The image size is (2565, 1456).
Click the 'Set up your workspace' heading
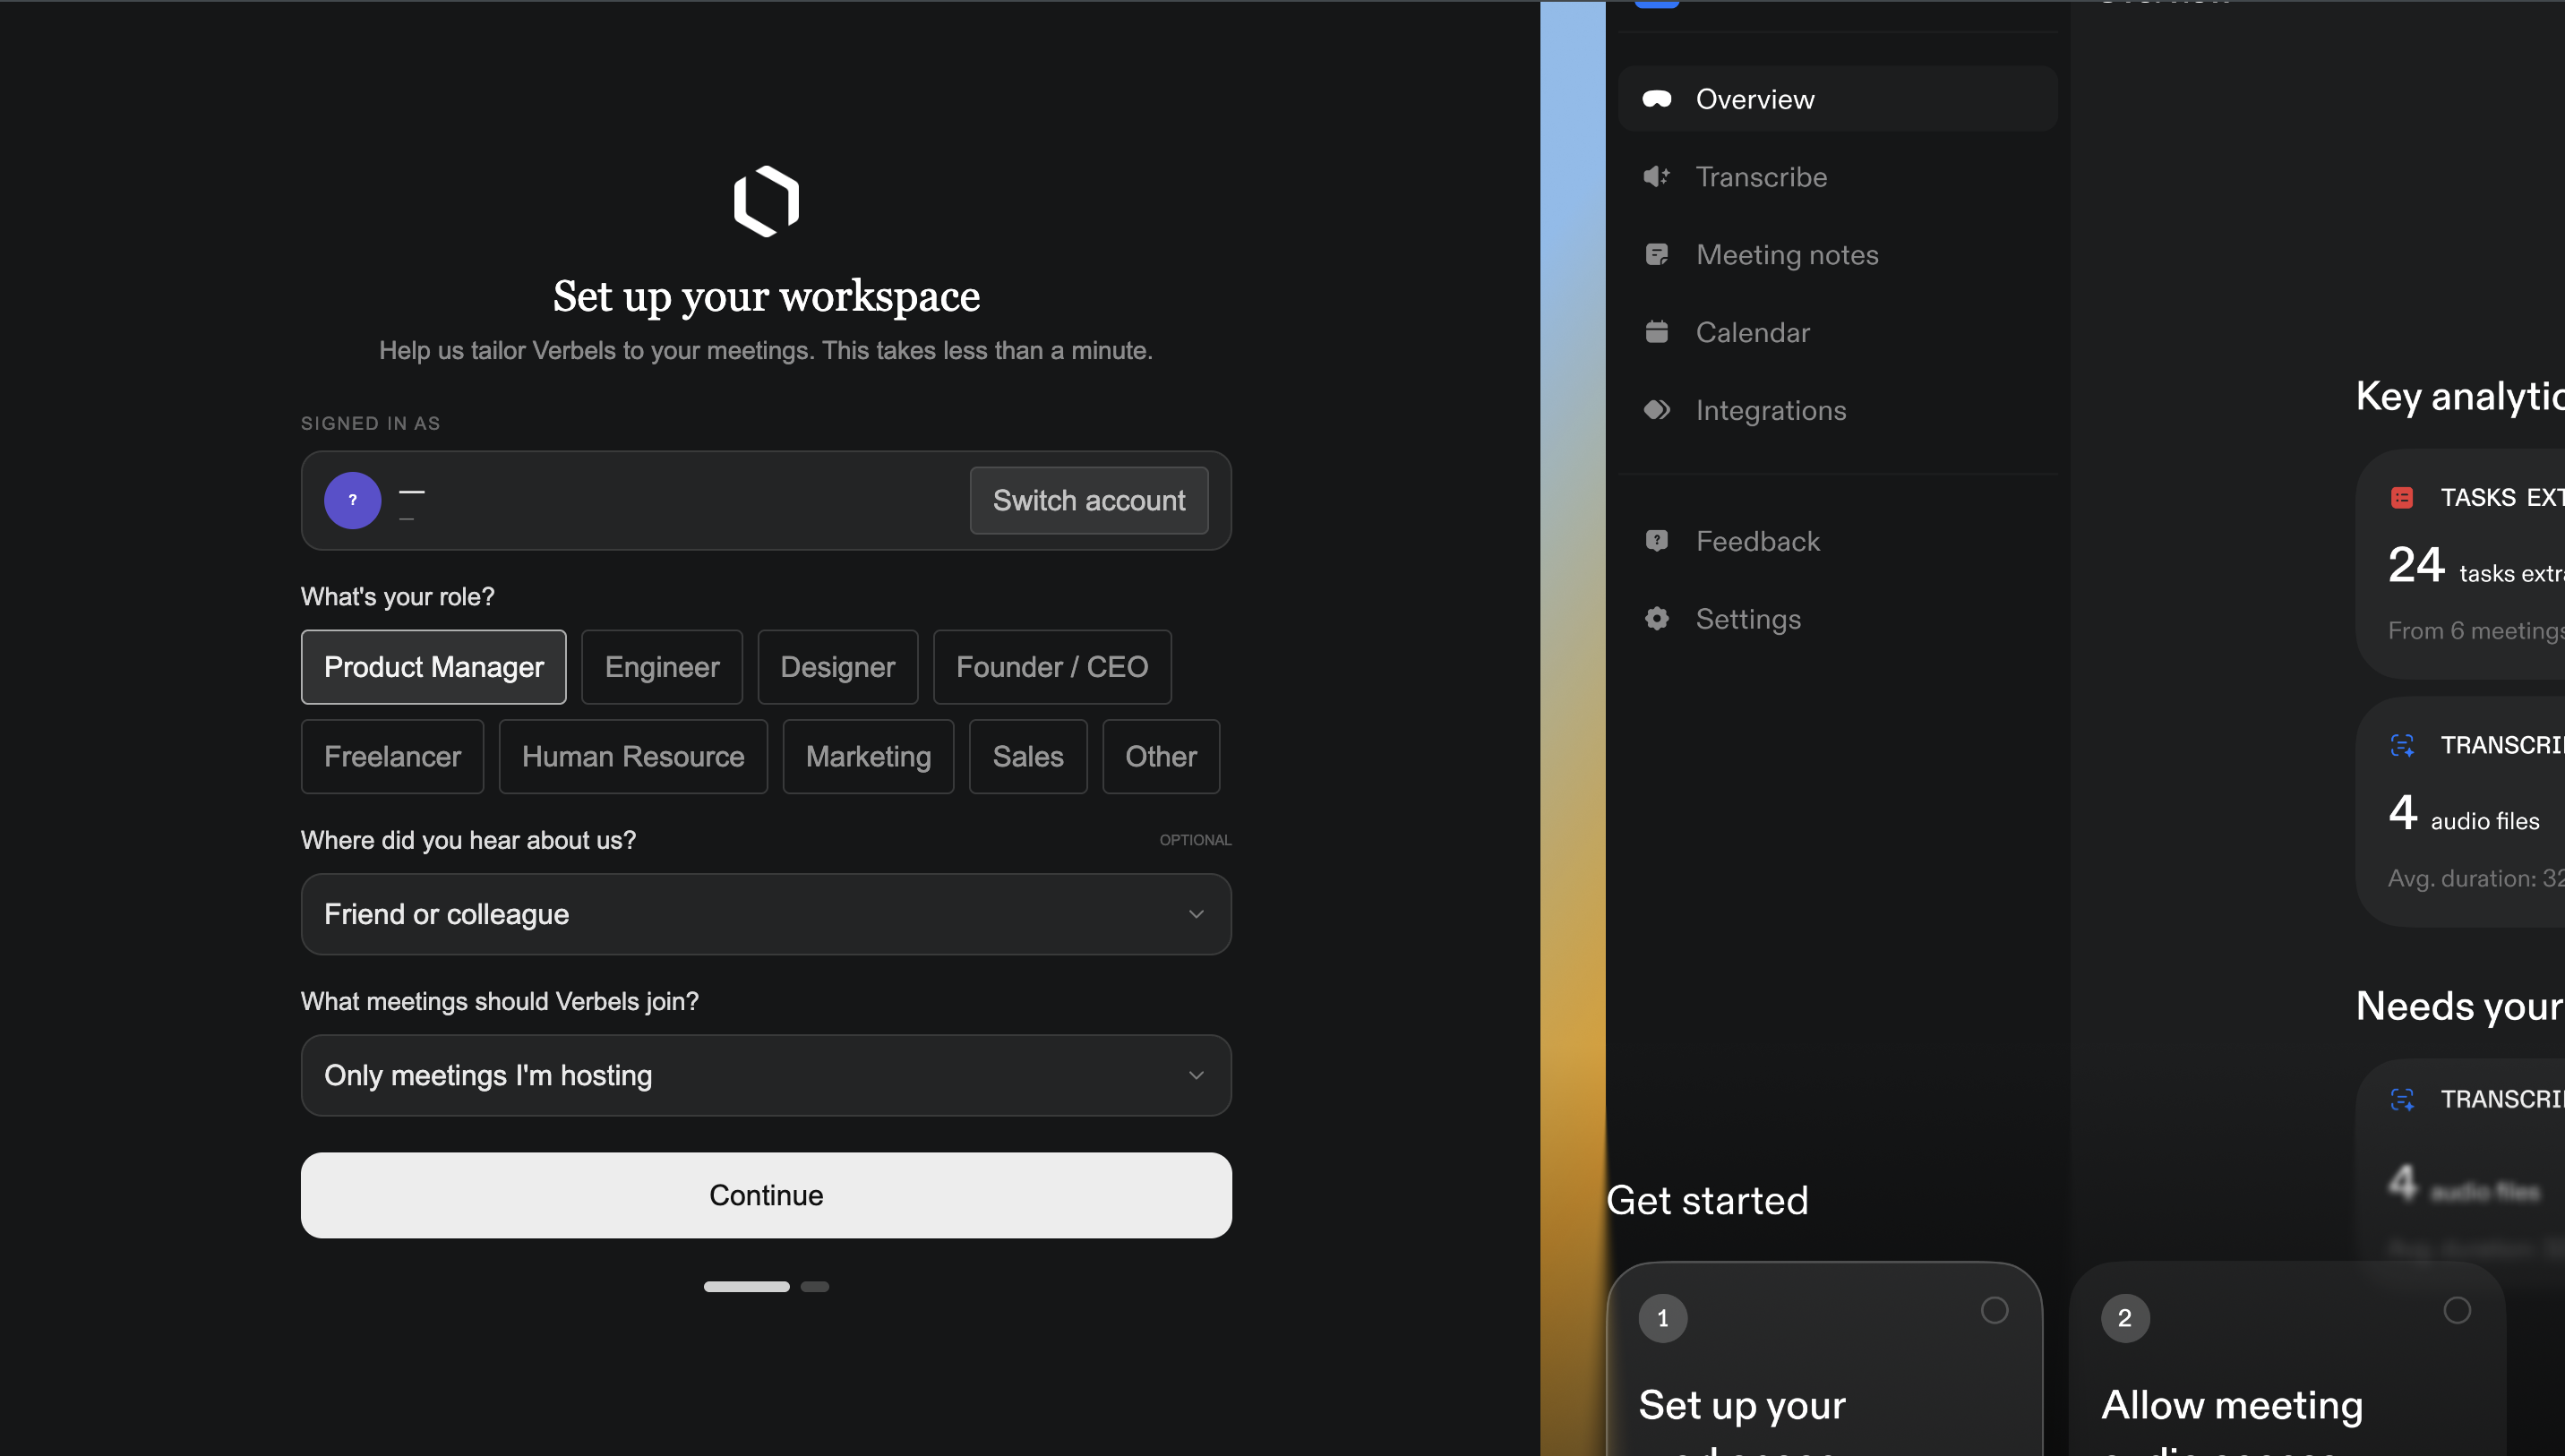(x=766, y=296)
